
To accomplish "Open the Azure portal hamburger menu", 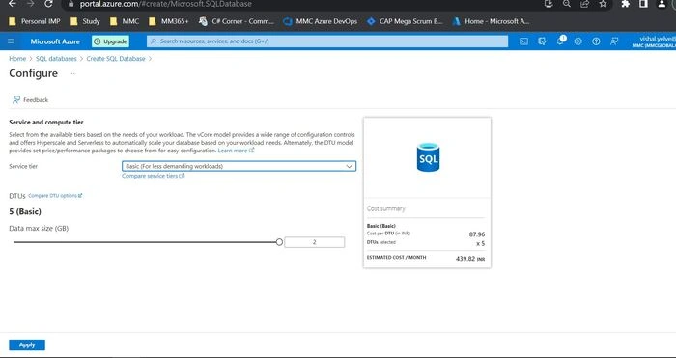I will pos(11,41).
